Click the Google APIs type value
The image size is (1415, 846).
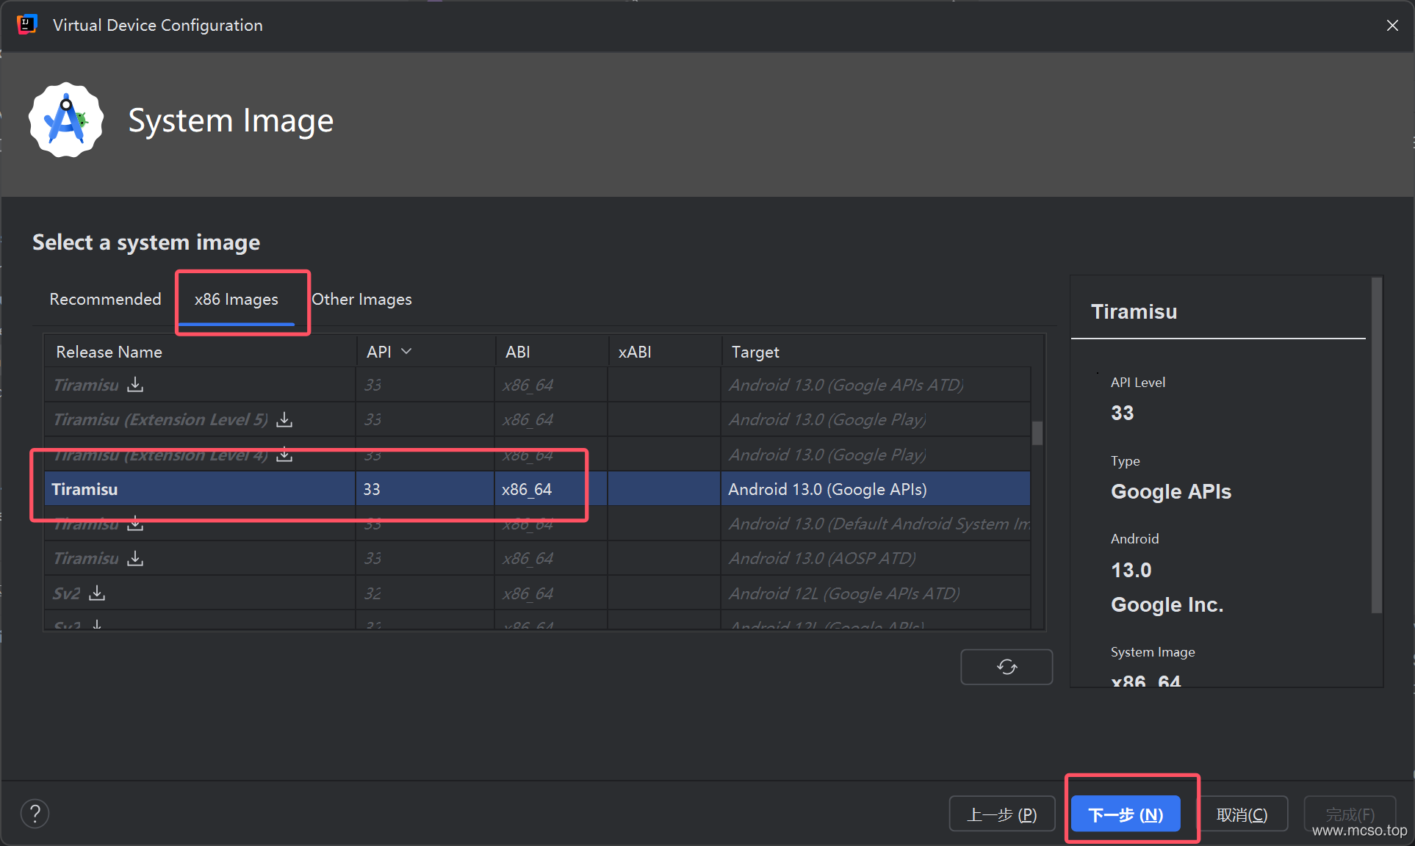click(1171, 491)
